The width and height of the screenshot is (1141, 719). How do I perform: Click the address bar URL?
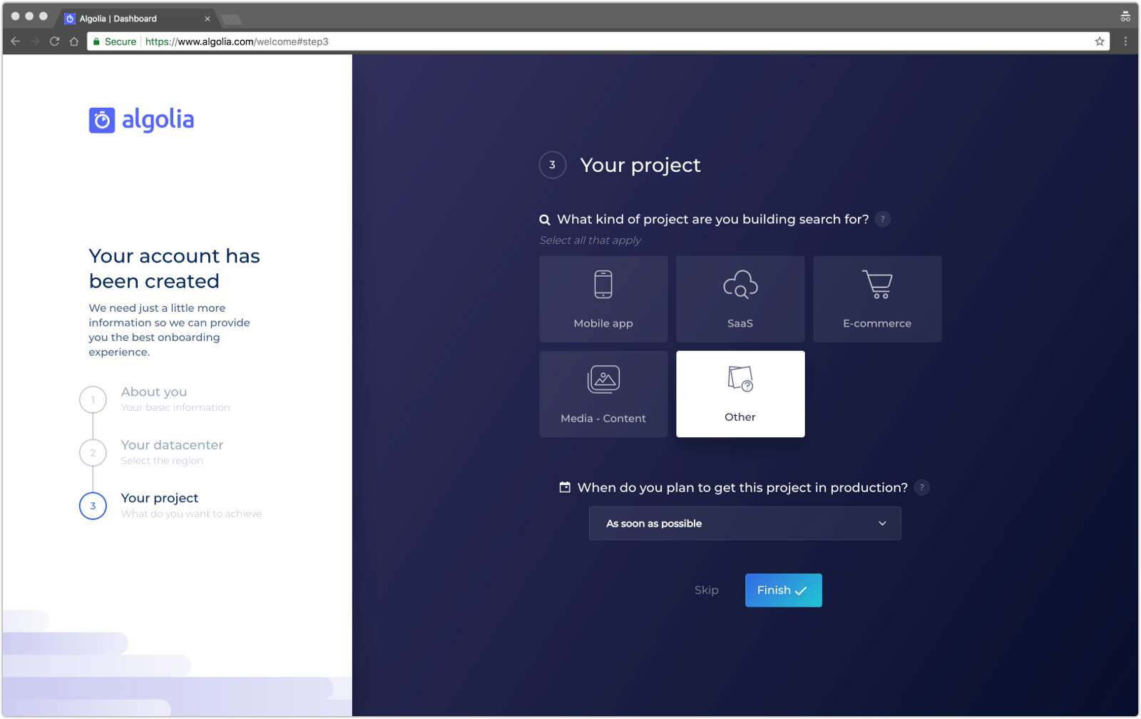point(237,41)
